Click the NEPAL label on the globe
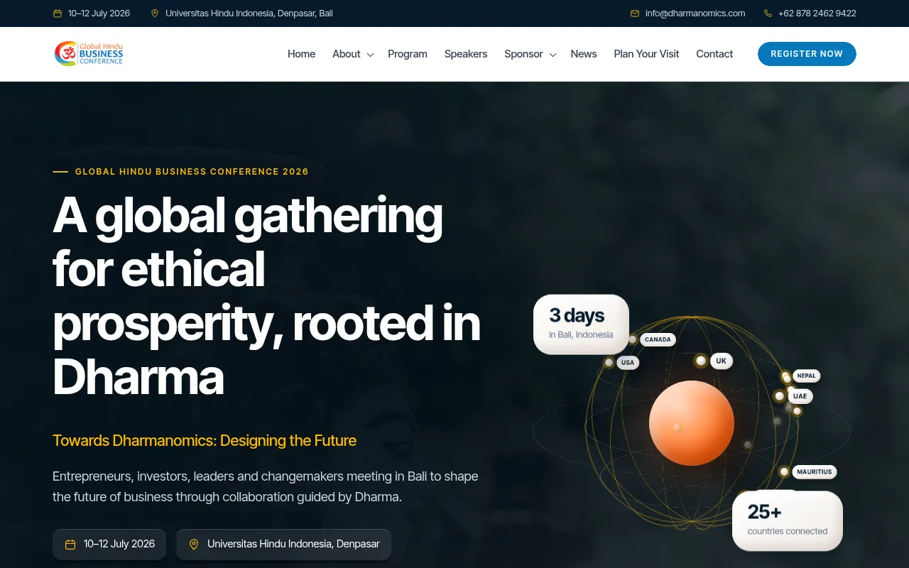 (x=806, y=376)
